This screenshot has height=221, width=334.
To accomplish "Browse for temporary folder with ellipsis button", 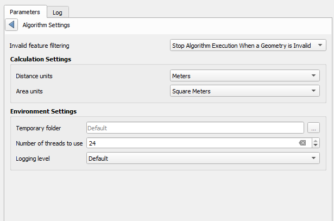I will click(x=313, y=128).
